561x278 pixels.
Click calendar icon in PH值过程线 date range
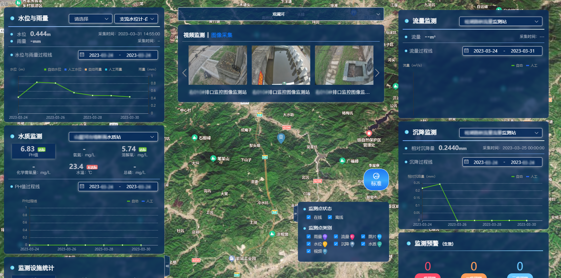(x=82, y=187)
